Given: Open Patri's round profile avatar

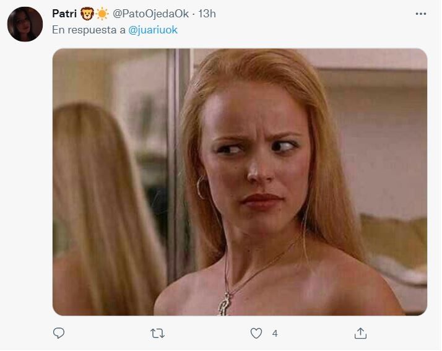Looking at the screenshot, I should click(x=25, y=24).
